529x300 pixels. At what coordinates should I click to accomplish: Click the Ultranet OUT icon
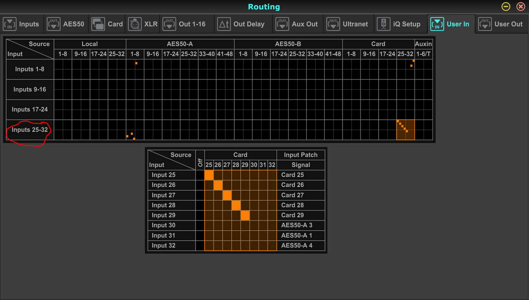334,24
